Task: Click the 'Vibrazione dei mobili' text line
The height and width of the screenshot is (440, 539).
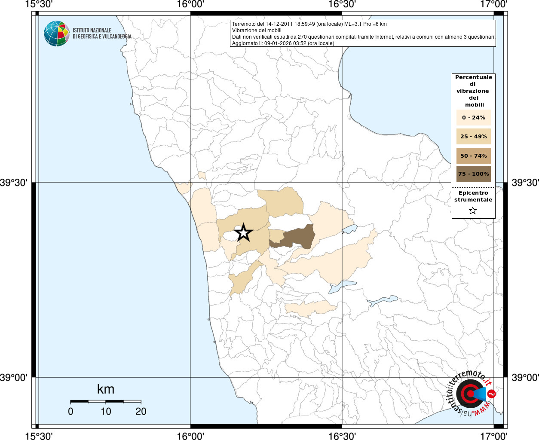Action: point(257,31)
